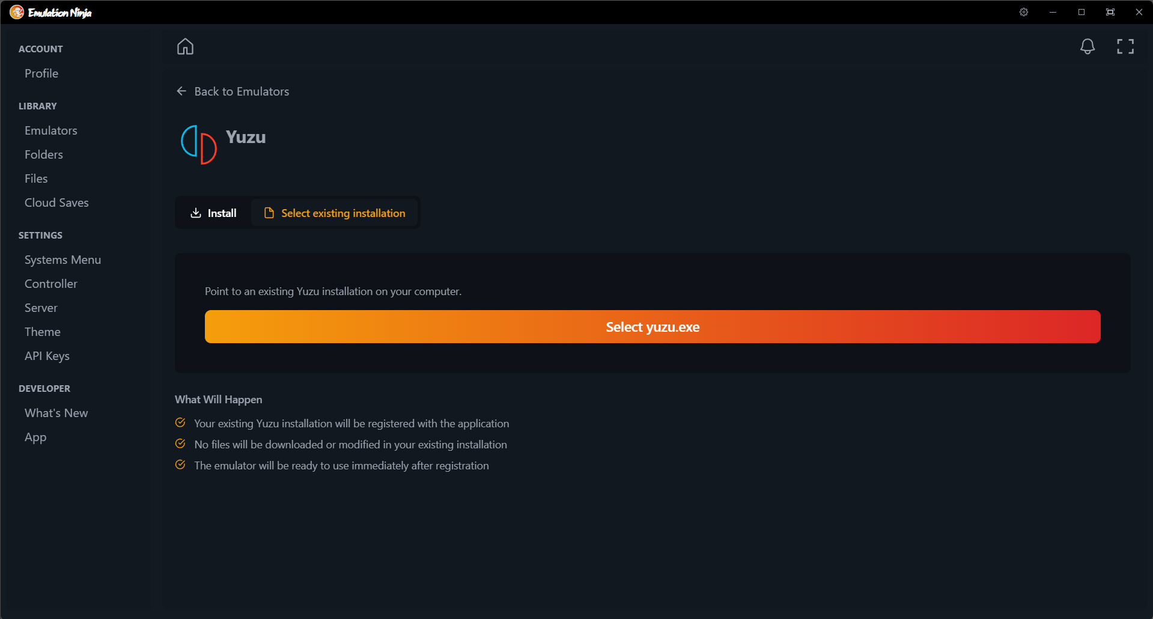Viewport: 1153px width, 619px height.
Task: Follow the Back to Emulators link
Action: [242, 91]
